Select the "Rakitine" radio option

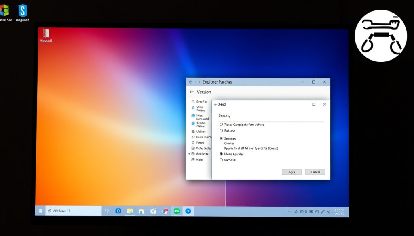pos(221,131)
